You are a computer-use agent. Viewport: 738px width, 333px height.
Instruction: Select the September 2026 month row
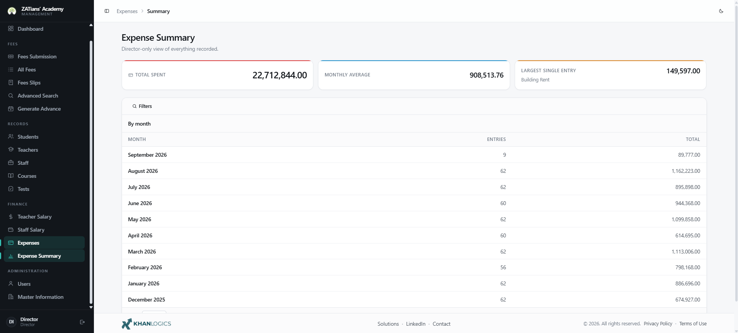tap(414, 155)
